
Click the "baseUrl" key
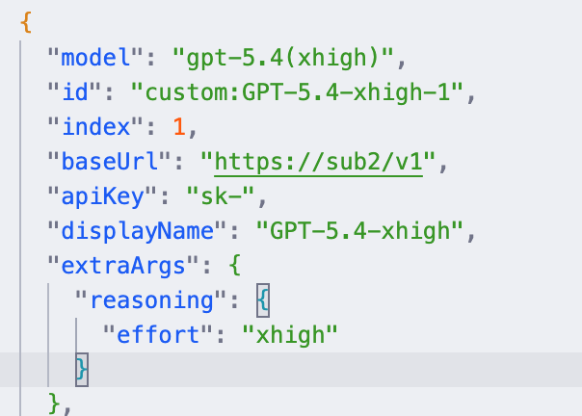pos(110,162)
